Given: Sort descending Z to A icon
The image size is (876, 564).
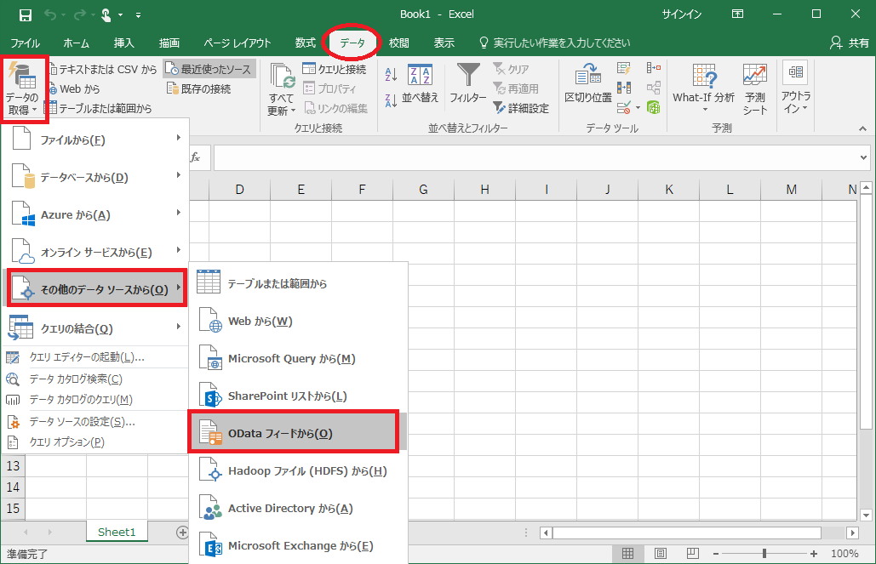Looking at the screenshot, I should pyautogui.click(x=391, y=100).
